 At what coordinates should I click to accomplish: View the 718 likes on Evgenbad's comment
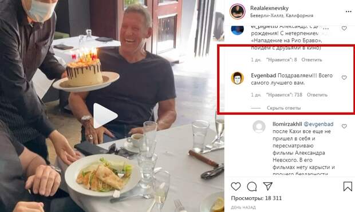(x=284, y=95)
